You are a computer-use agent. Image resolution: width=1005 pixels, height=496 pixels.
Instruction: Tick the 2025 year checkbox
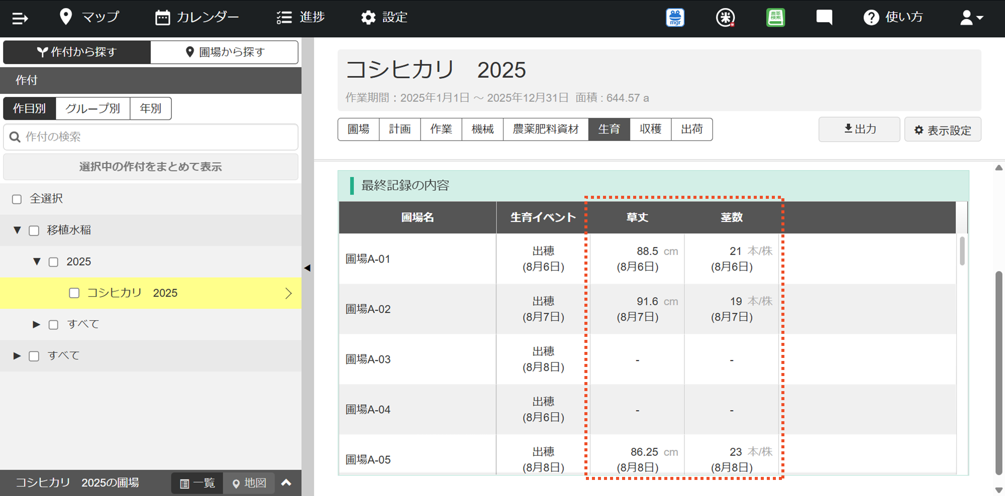pyautogui.click(x=53, y=262)
